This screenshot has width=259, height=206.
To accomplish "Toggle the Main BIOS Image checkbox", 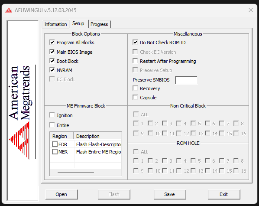I will (52, 52).
